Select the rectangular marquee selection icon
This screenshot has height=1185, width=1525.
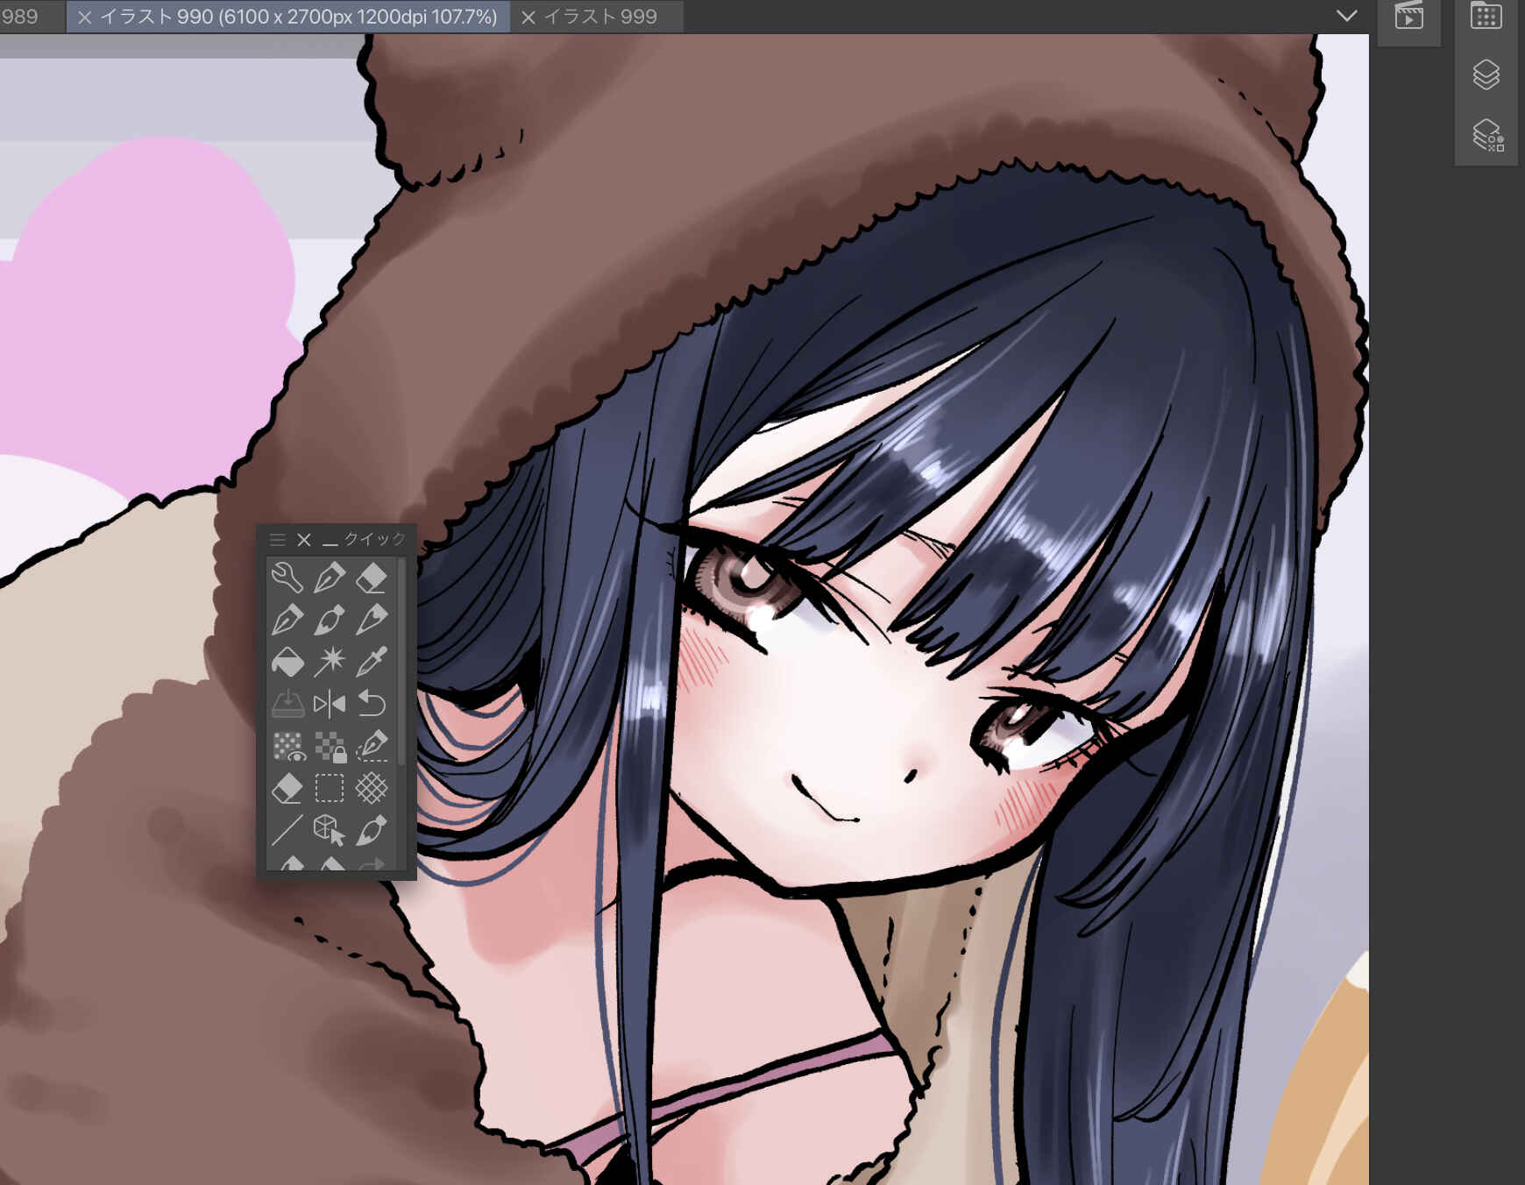330,788
